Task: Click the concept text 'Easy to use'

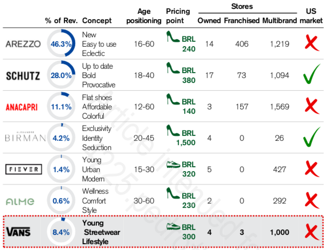Action: [99, 44]
